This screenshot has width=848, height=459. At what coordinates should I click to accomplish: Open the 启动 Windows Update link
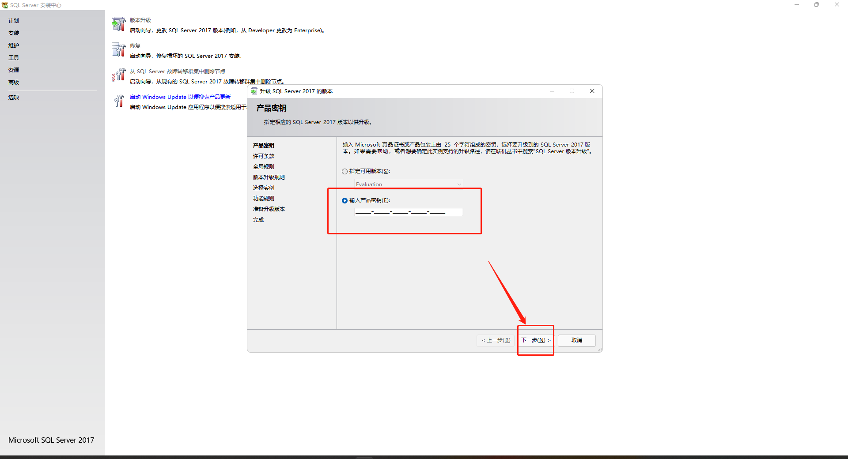click(180, 97)
